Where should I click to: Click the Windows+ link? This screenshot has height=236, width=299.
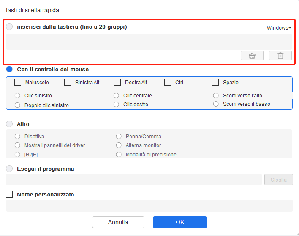click(x=279, y=28)
